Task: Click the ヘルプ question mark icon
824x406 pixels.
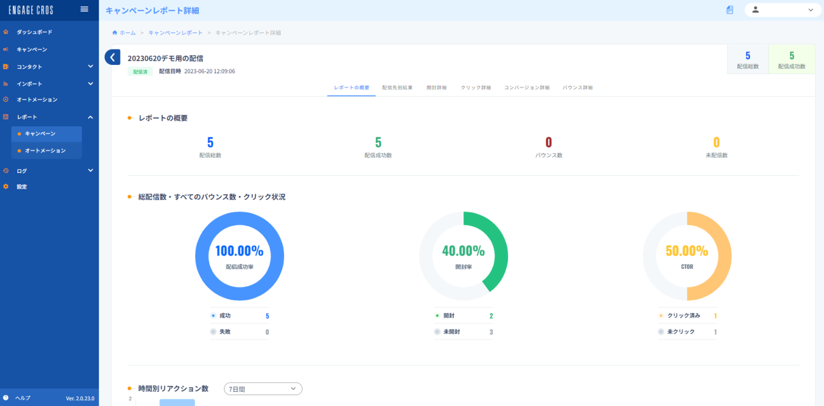Action: click(6, 398)
